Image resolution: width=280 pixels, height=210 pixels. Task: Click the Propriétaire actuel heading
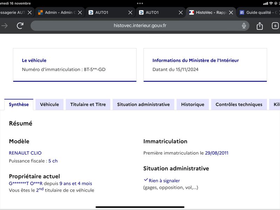click(34, 176)
